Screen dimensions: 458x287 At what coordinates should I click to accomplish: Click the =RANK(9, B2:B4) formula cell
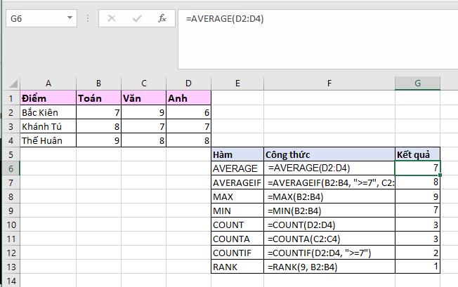[x=329, y=267]
